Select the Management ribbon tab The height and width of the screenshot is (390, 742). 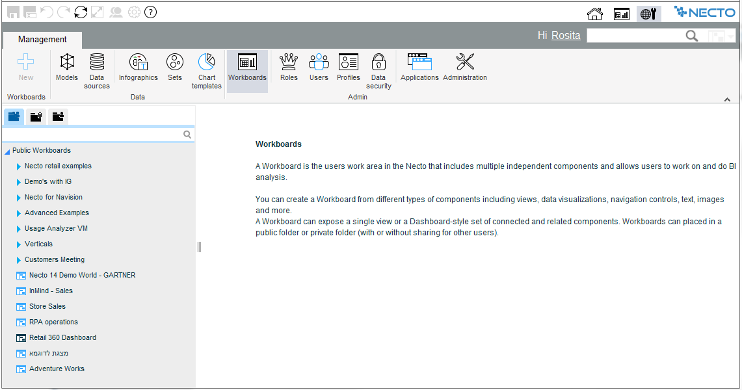click(42, 40)
